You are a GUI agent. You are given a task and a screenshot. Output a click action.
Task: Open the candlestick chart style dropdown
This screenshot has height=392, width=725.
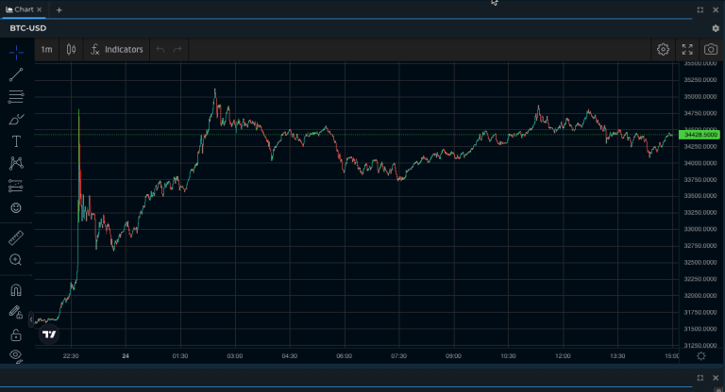pyautogui.click(x=72, y=49)
